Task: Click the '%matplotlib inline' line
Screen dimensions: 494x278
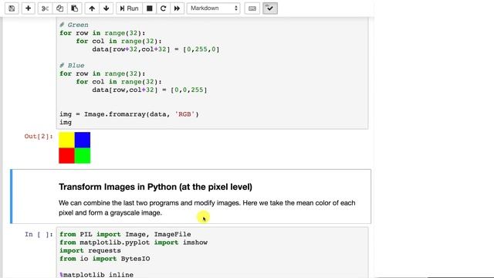Action: 96,275
